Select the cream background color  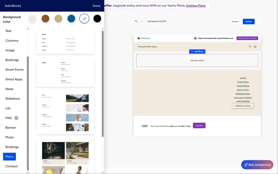[x=33, y=19]
